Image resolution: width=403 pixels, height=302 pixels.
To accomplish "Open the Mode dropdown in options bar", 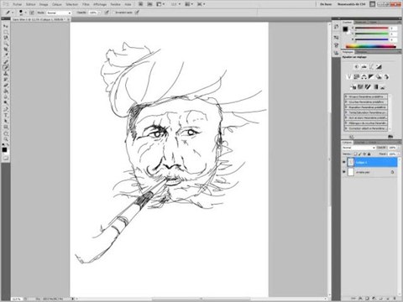I will tap(59, 13).
